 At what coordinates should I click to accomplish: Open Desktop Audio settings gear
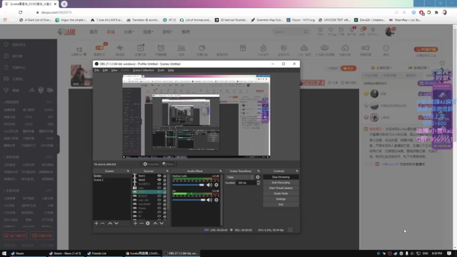pos(217,184)
